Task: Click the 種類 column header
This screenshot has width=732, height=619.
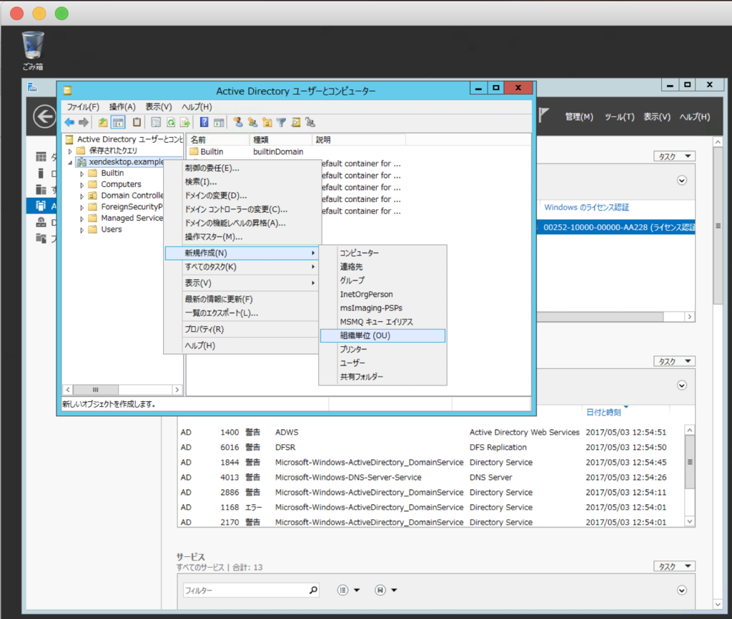Action: (281, 140)
